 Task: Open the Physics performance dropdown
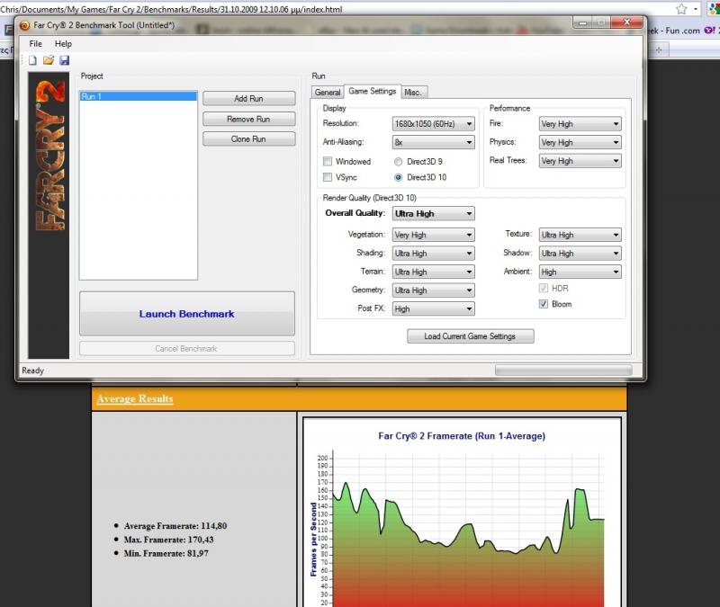[x=580, y=142]
